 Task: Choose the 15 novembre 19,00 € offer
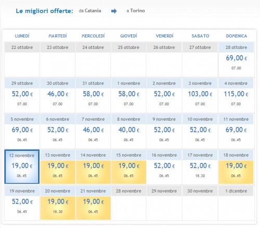(x=128, y=167)
